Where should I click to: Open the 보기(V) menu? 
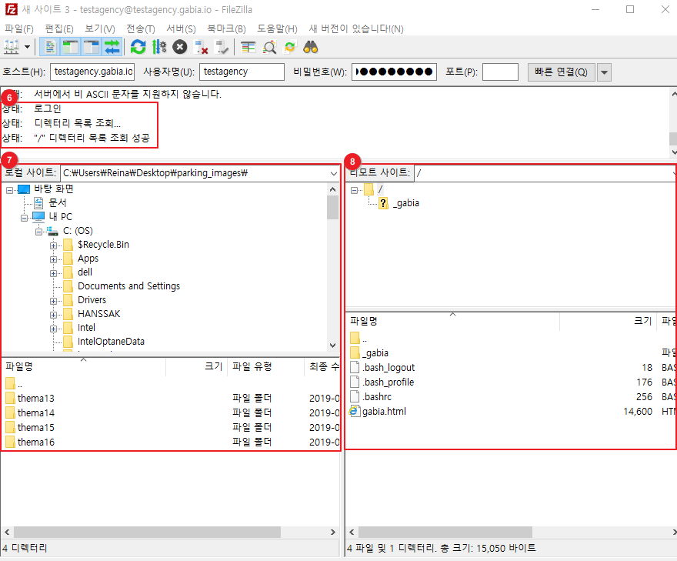click(100, 28)
